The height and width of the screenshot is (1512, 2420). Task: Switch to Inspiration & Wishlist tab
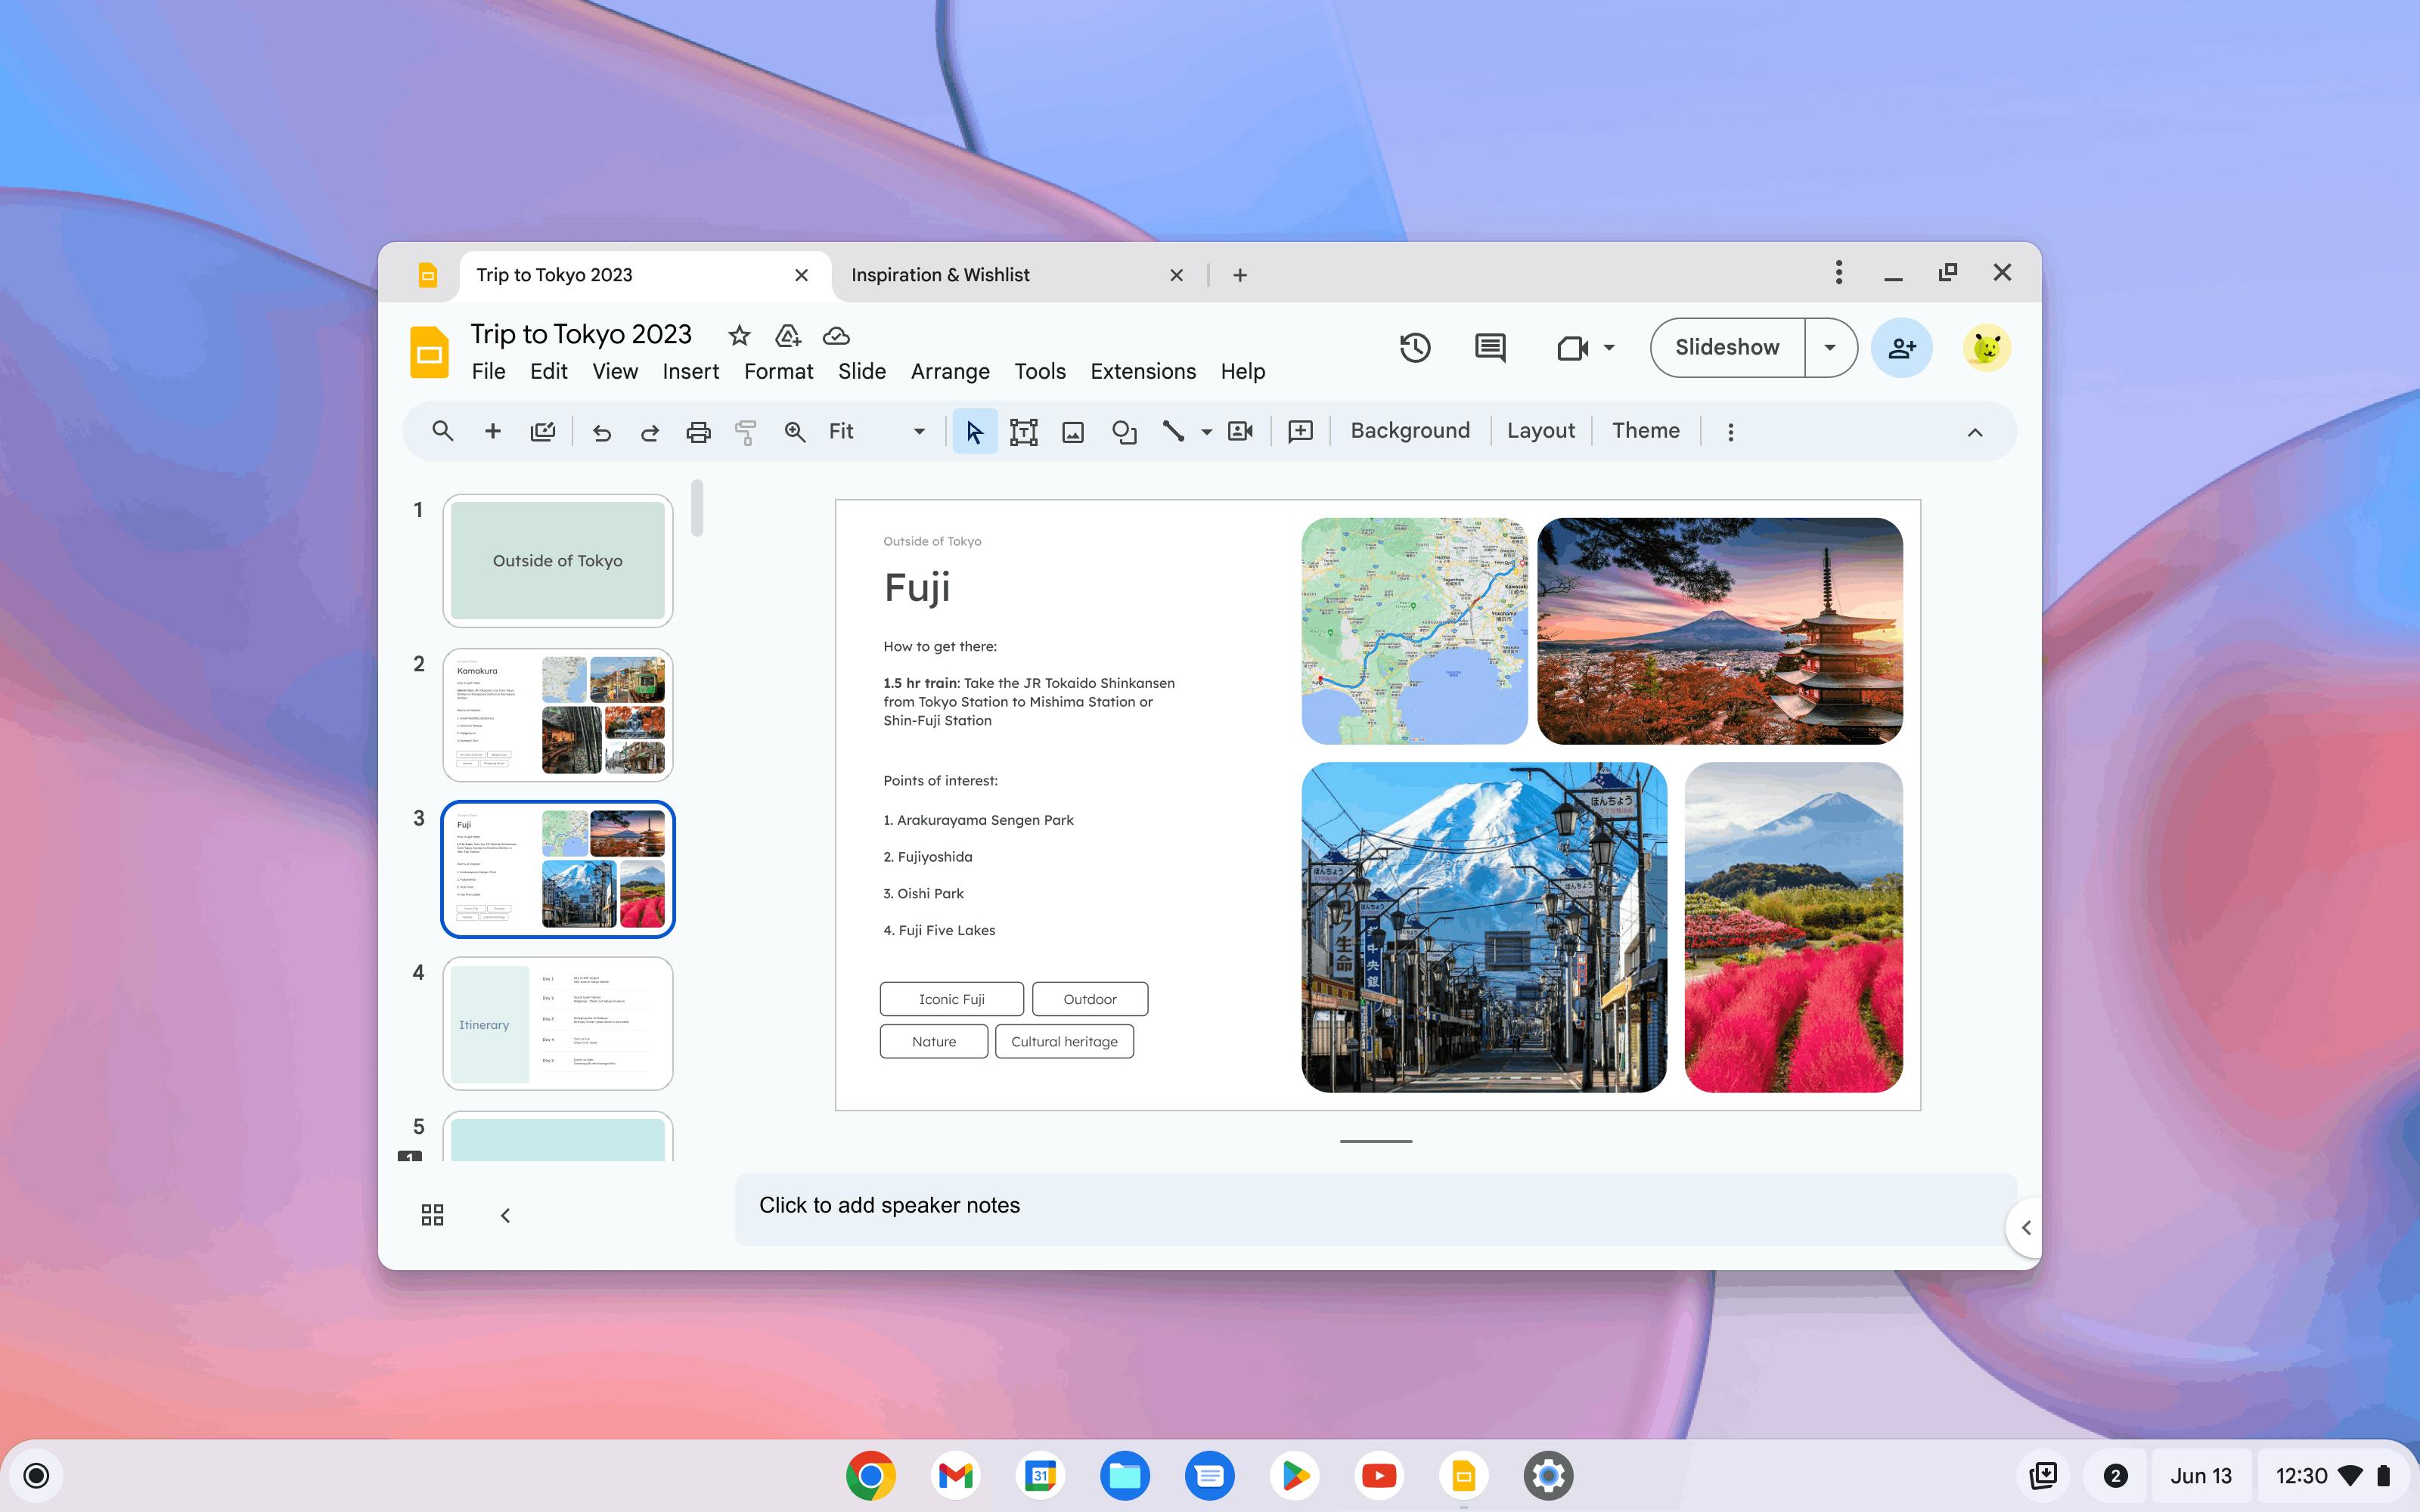(940, 275)
